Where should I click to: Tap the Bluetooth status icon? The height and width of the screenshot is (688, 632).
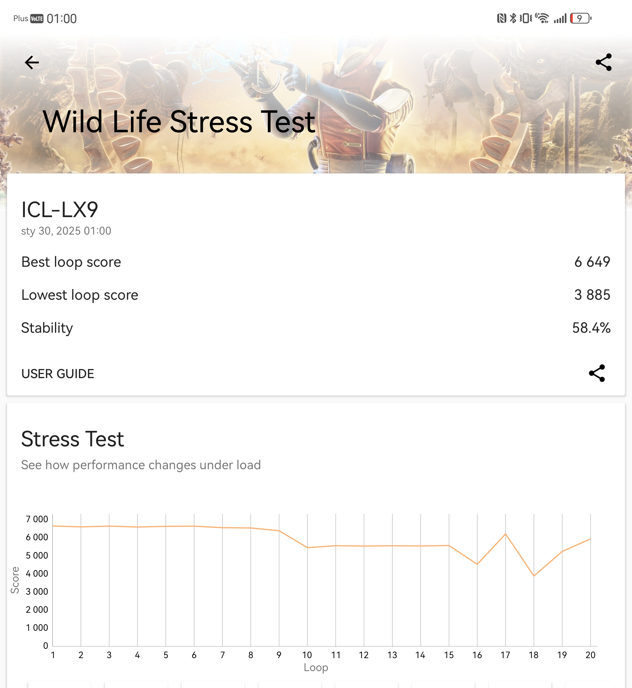[x=513, y=18]
